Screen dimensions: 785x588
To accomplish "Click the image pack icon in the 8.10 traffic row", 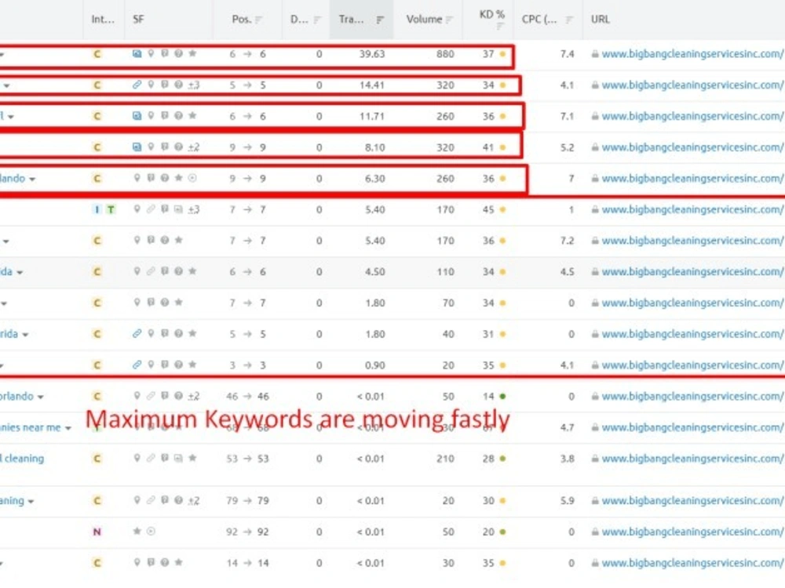I will pos(137,147).
